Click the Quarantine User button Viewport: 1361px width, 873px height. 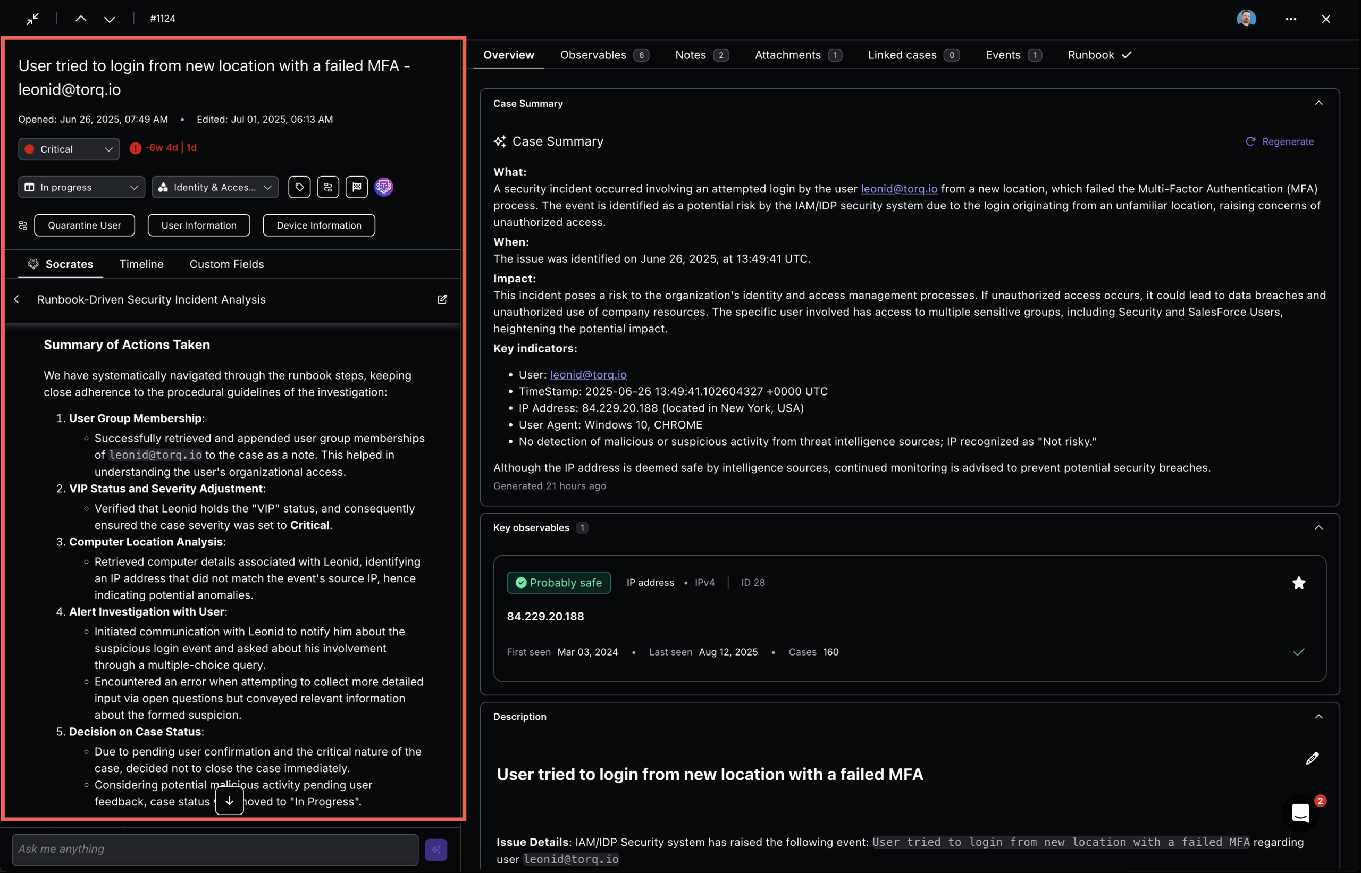(85, 225)
